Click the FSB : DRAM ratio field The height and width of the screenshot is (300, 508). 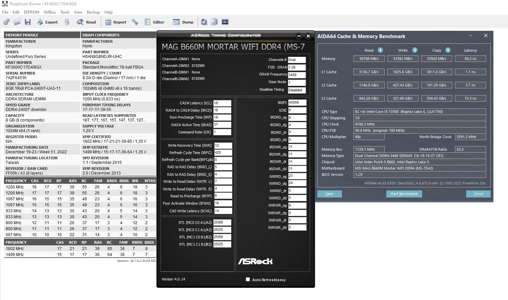pos(297,67)
